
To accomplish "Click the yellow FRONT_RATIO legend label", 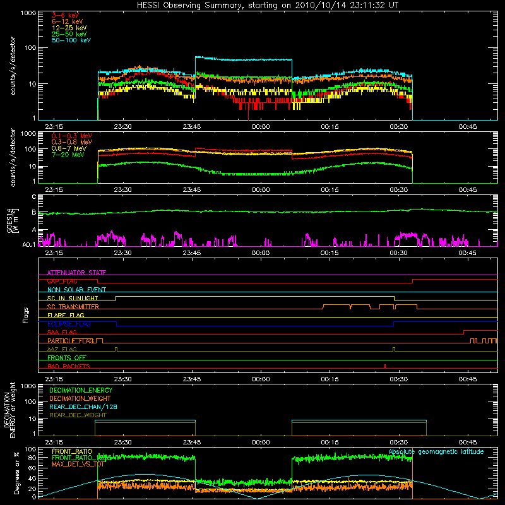I will (x=72, y=451).
